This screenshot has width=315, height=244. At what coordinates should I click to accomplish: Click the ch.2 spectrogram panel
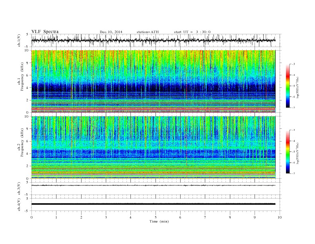tap(153, 148)
